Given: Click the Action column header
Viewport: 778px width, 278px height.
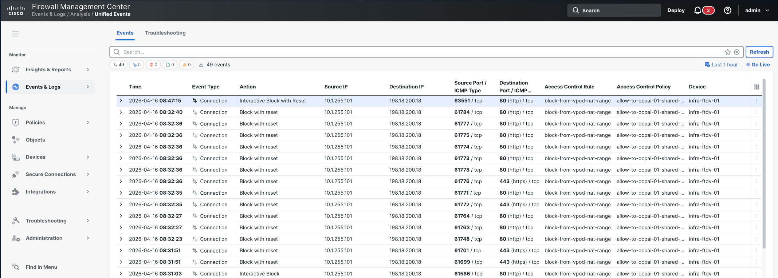Looking at the screenshot, I should 248,87.
